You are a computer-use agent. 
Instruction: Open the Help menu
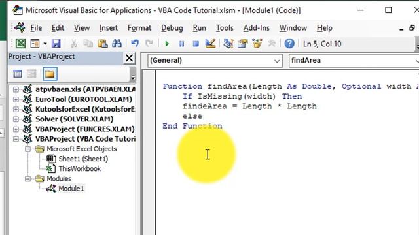[325, 28]
